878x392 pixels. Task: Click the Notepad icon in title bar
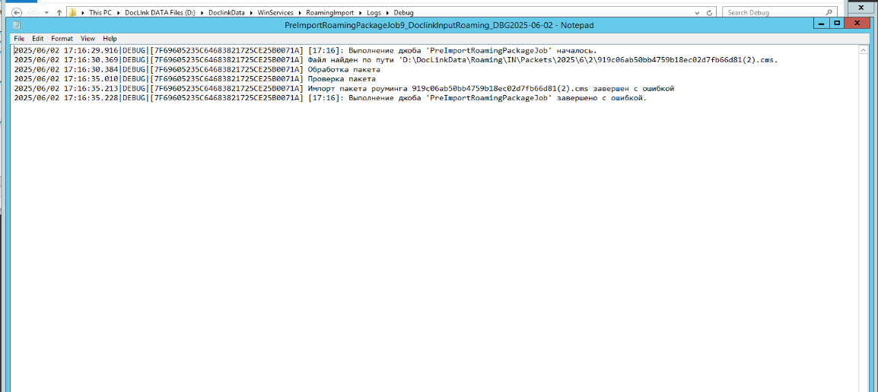click(x=17, y=24)
